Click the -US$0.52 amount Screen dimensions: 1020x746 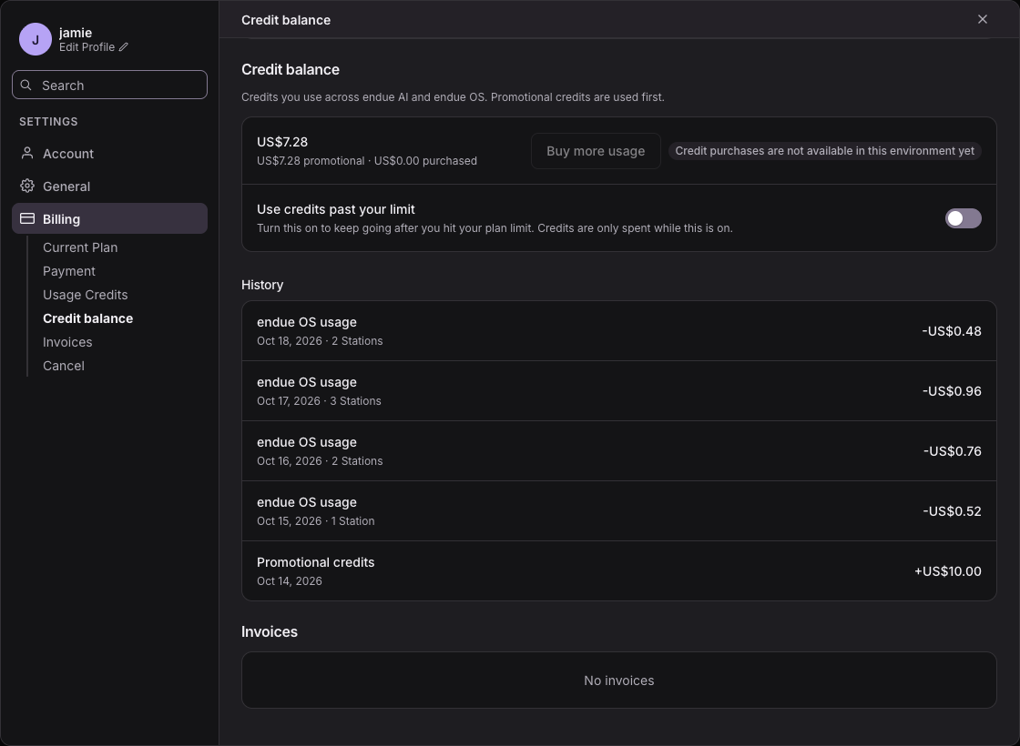coord(952,511)
